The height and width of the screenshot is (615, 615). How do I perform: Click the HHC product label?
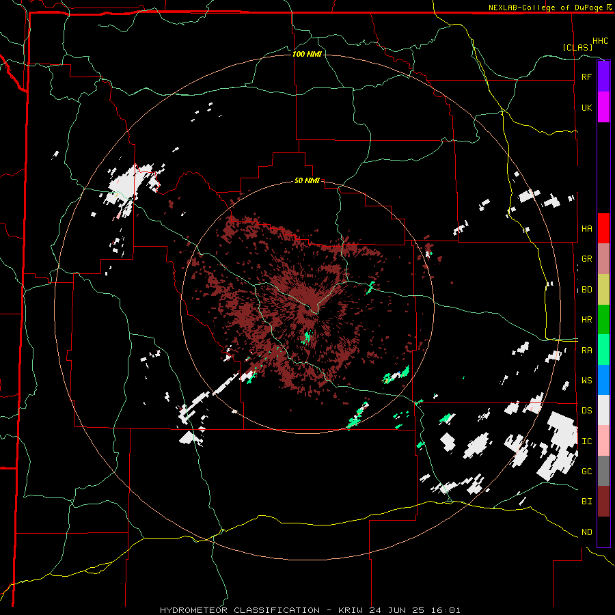click(601, 41)
